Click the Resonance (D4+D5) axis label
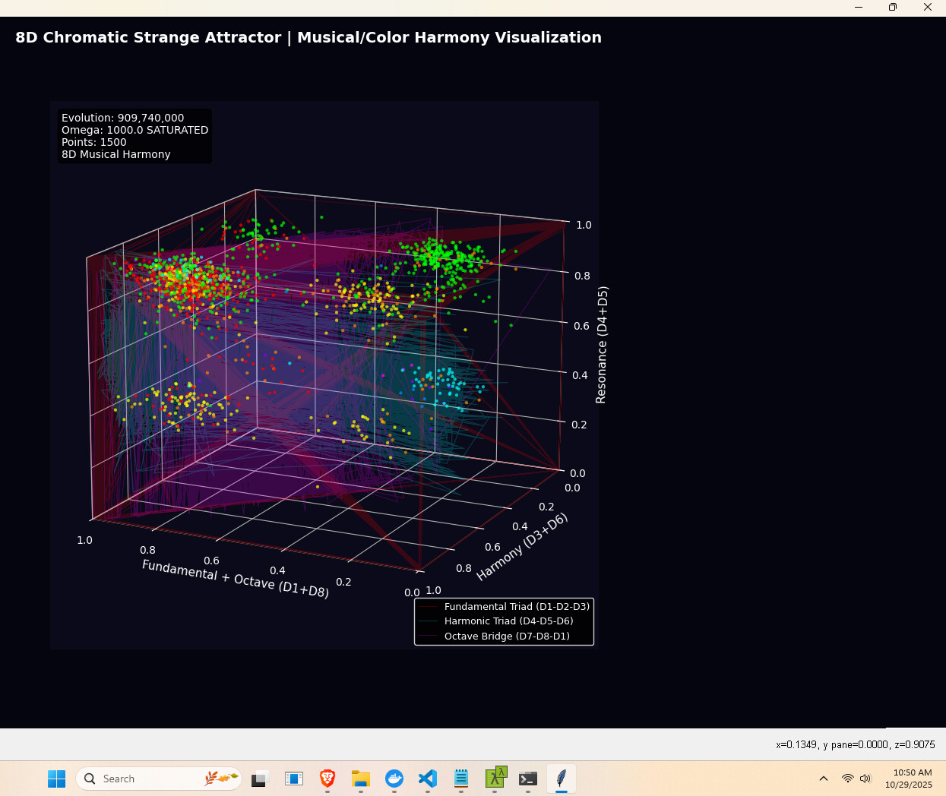This screenshot has width=946, height=796. tap(602, 345)
